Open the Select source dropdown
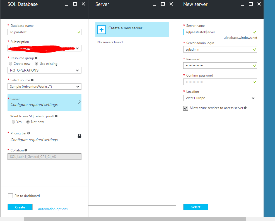The height and width of the screenshot is (221, 275). (44, 86)
